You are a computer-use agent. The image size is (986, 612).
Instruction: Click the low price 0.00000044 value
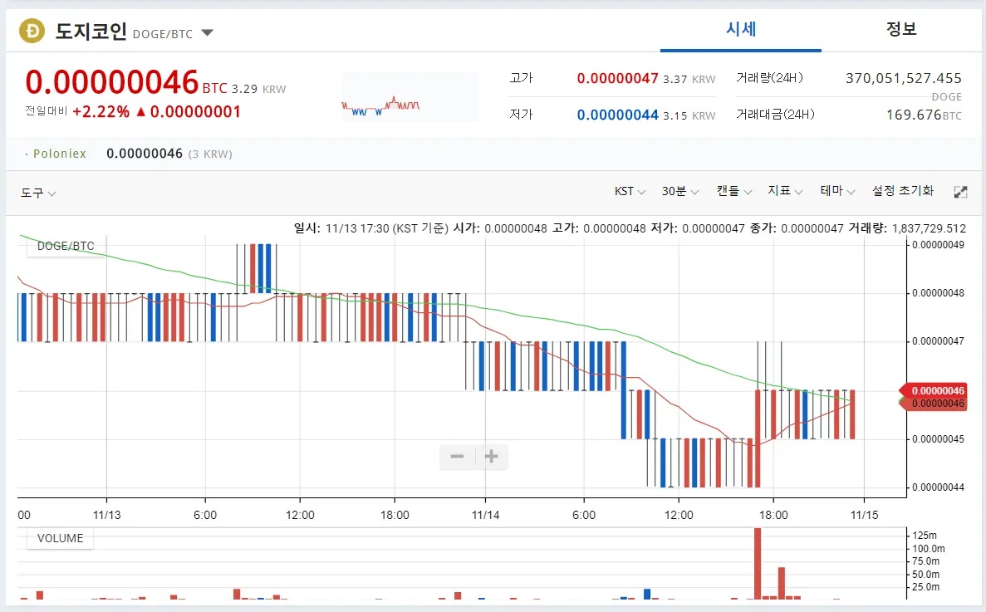click(617, 115)
